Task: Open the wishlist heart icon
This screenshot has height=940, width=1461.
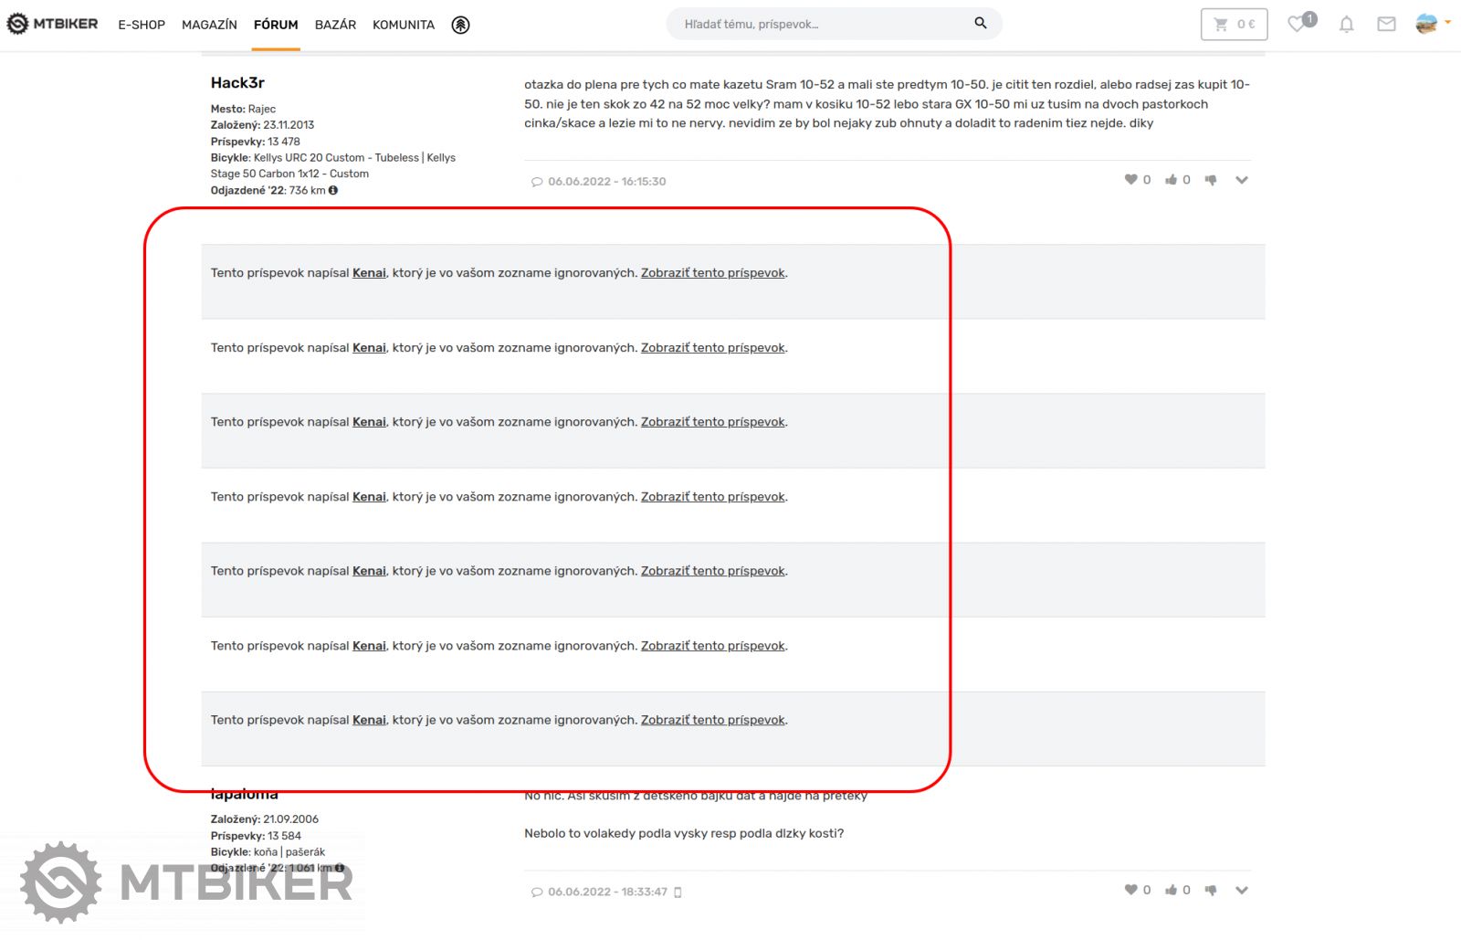Action: pyautogui.click(x=1297, y=24)
